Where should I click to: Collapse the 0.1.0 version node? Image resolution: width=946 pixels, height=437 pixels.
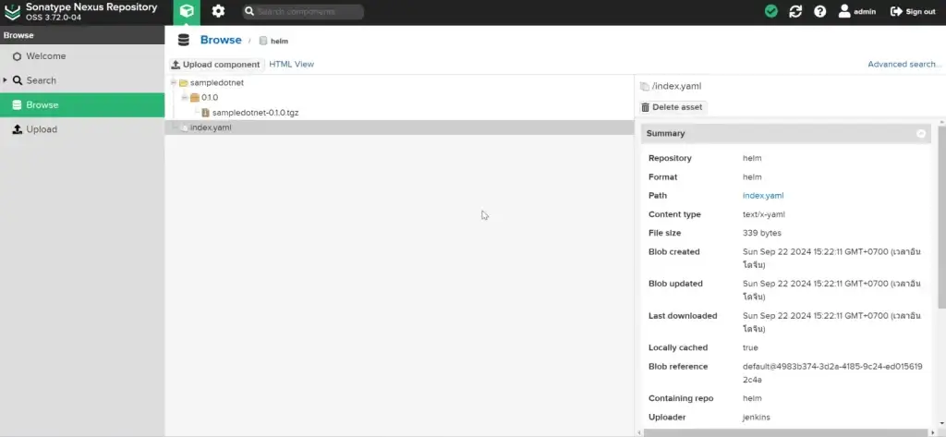(185, 97)
